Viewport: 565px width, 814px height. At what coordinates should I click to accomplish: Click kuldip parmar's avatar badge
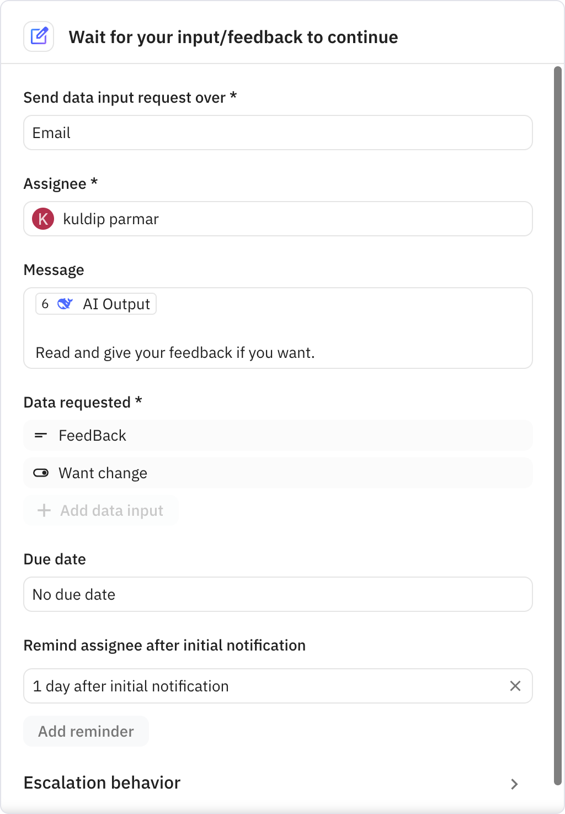pyautogui.click(x=43, y=219)
